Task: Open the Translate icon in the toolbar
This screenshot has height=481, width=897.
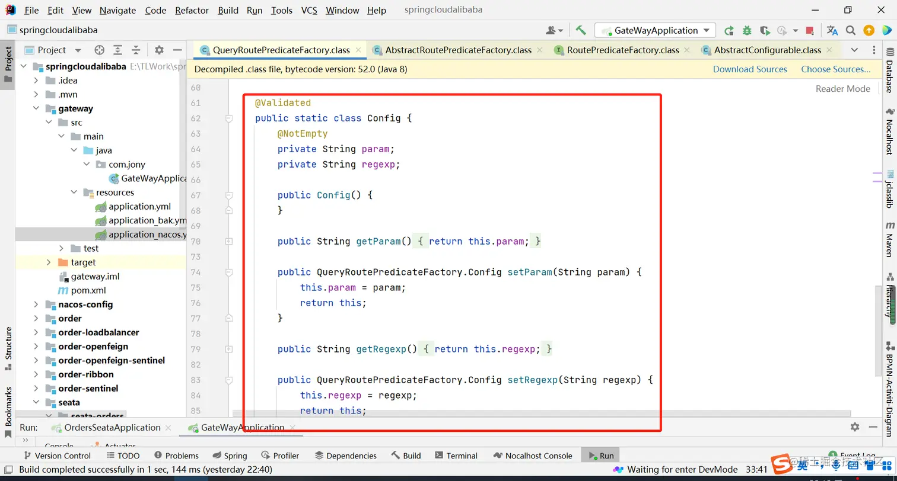Action: pos(832,30)
